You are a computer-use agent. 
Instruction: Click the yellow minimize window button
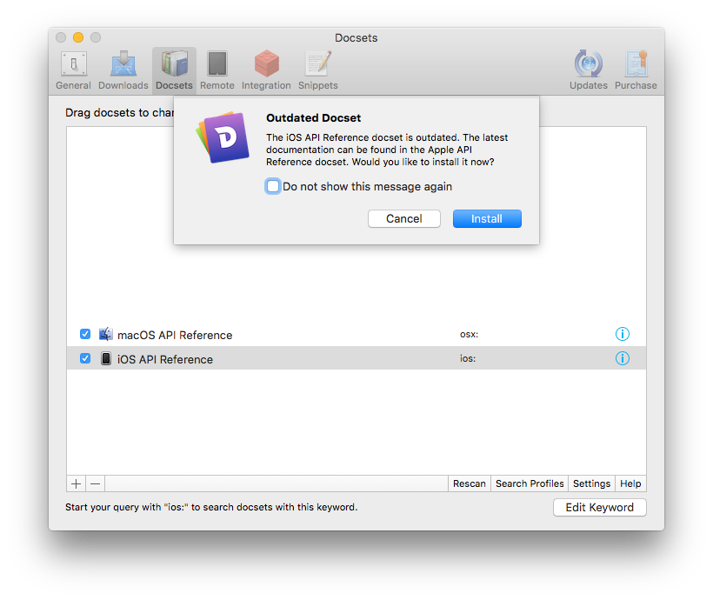(78, 37)
